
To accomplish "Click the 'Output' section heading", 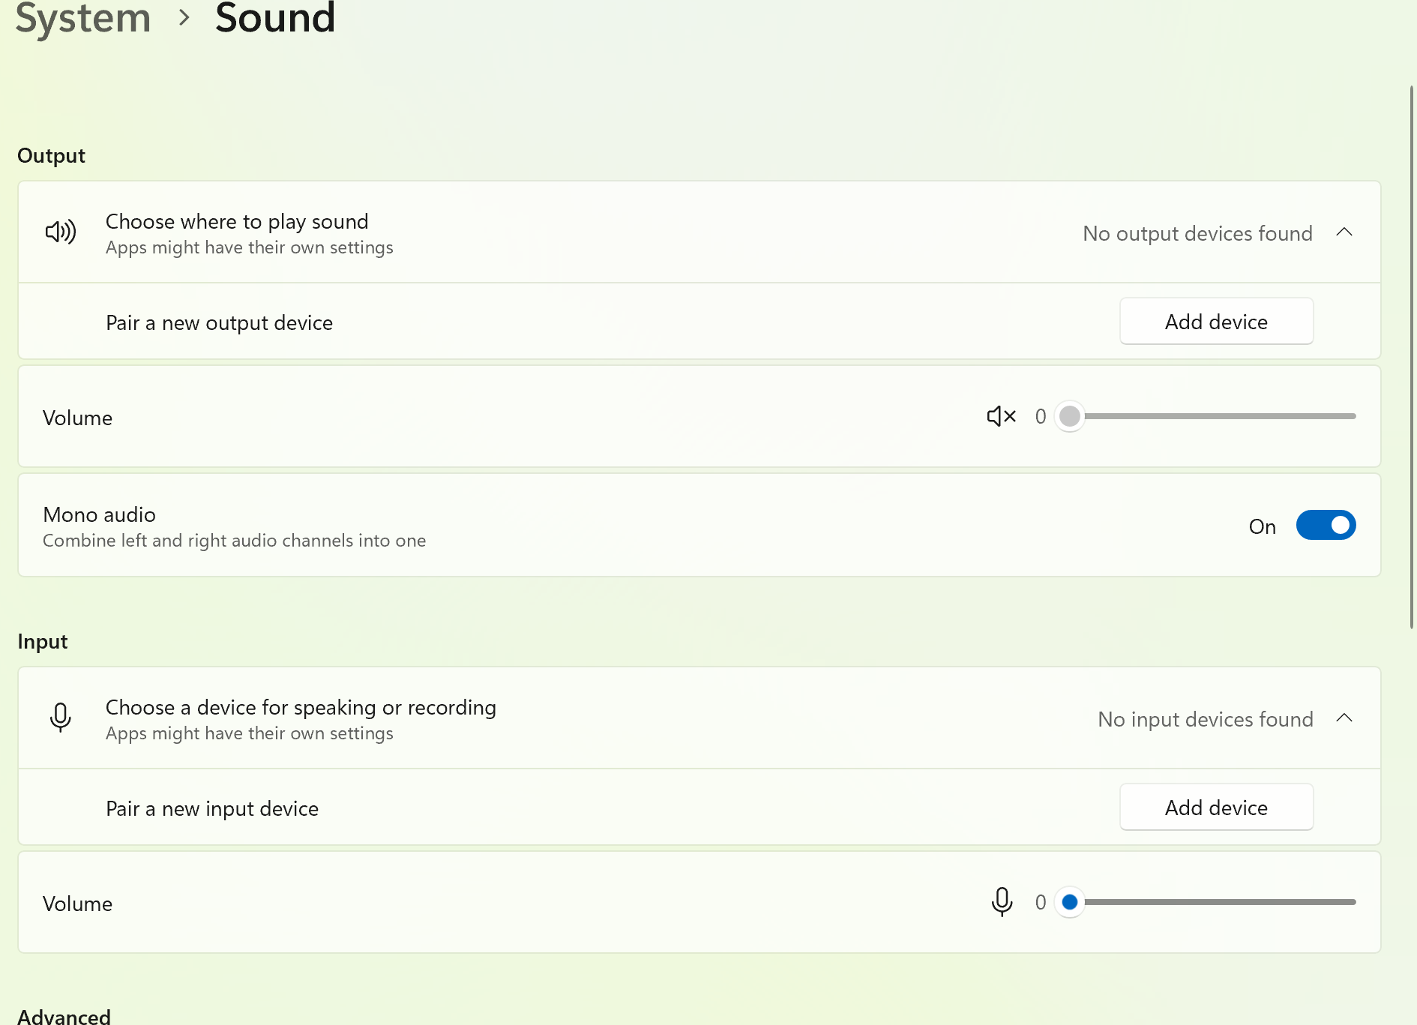I will (51, 156).
